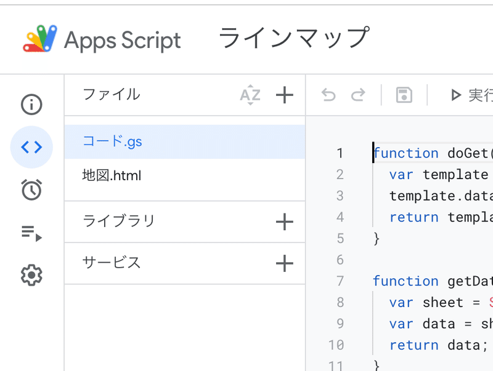This screenshot has width=493, height=371.
Task: Click the undo arrow in toolbar
Action: (328, 95)
